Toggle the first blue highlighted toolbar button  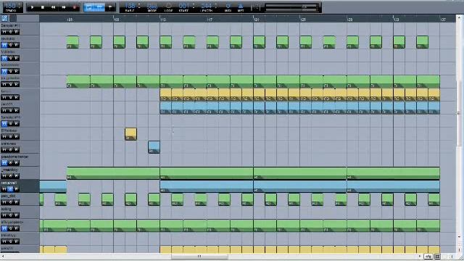pyautogui.click(x=89, y=7)
